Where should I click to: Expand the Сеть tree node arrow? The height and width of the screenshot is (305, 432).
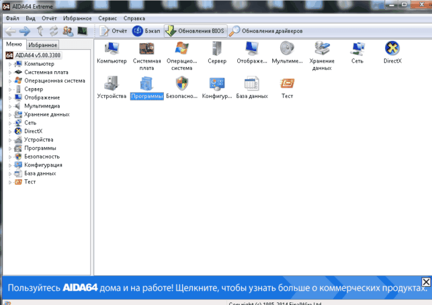pyautogui.click(x=10, y=123)
